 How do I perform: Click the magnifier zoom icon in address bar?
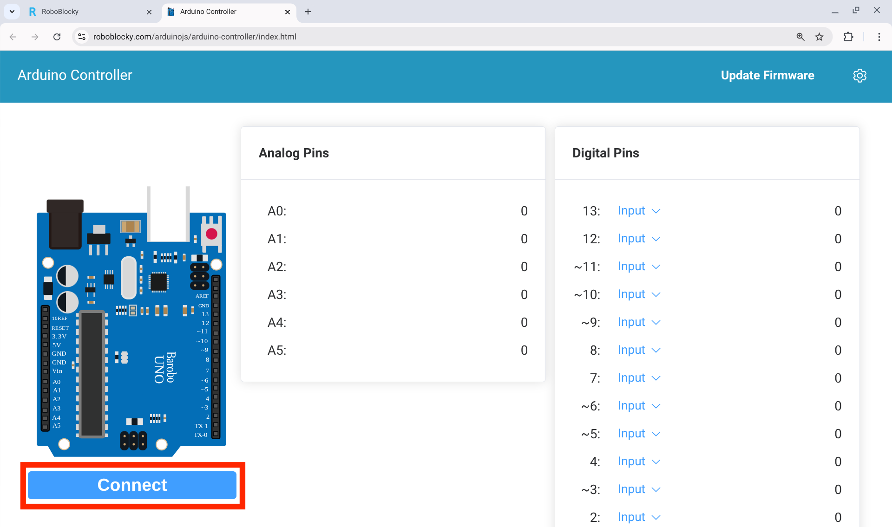pyautogui.click(x=800, y=37)
